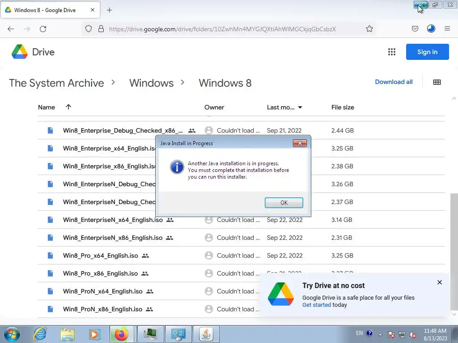Click the Firefox forward arrow
This screenshot has width=458, height=343.
click(x=27, y=29)
